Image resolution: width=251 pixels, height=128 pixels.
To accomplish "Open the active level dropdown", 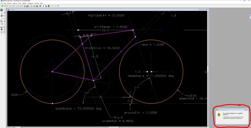I will click(x=7, y=6).
